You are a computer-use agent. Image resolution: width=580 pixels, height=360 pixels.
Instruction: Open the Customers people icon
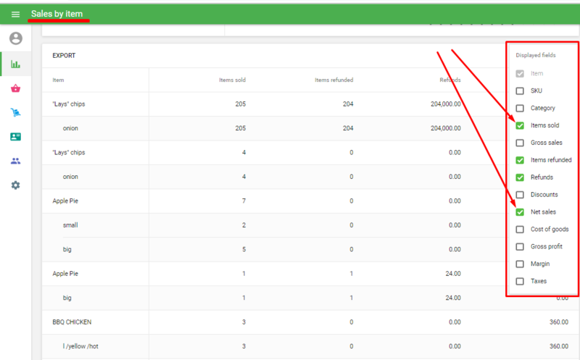pyautogui.click(x=15, y=161)
